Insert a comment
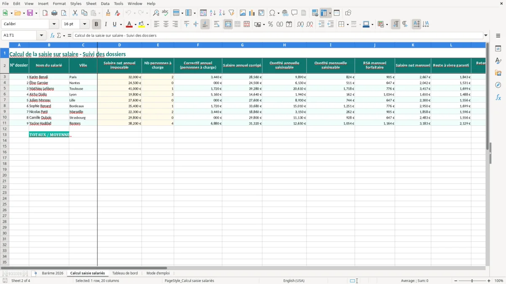Viewport: 506px width, 284px height. (295, 13)
